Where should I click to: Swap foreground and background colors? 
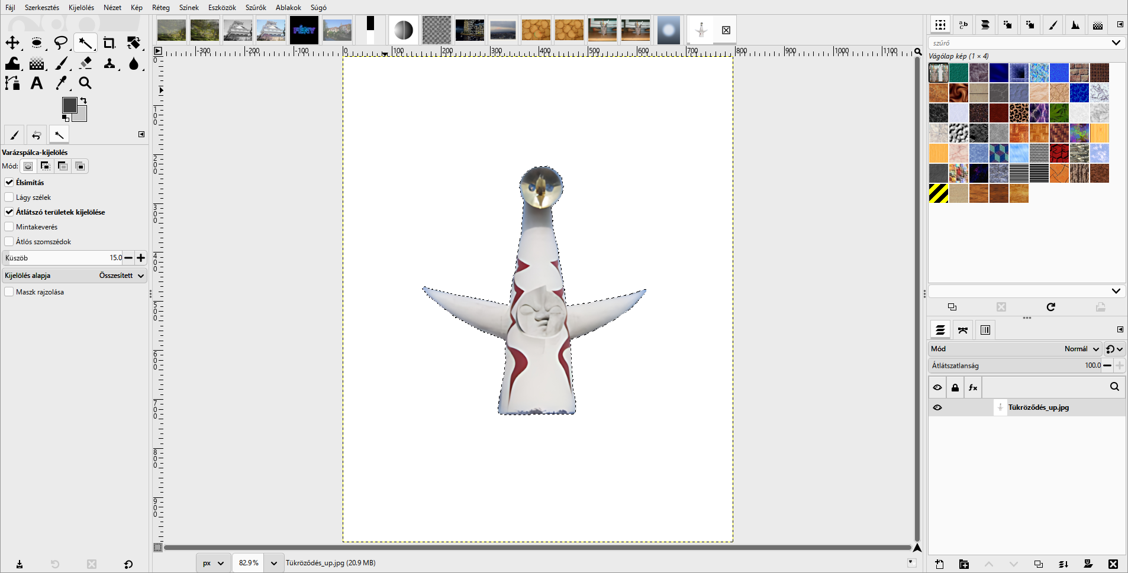coord(84,101)
